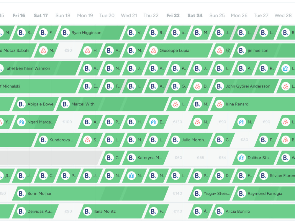Click Booking.com icon beside Deividas Au...

tap(21, 211)
